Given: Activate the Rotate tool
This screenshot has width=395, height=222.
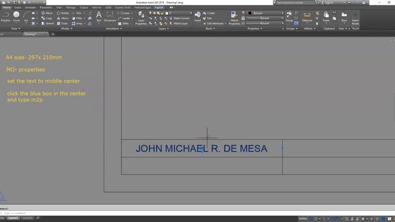Looking at the screenshot, I should [x=63, y=13].
